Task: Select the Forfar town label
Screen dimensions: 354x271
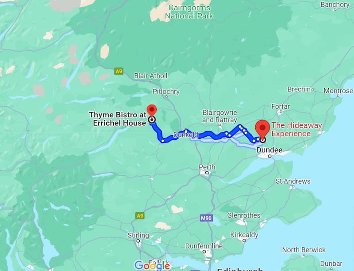Action: 281,106
